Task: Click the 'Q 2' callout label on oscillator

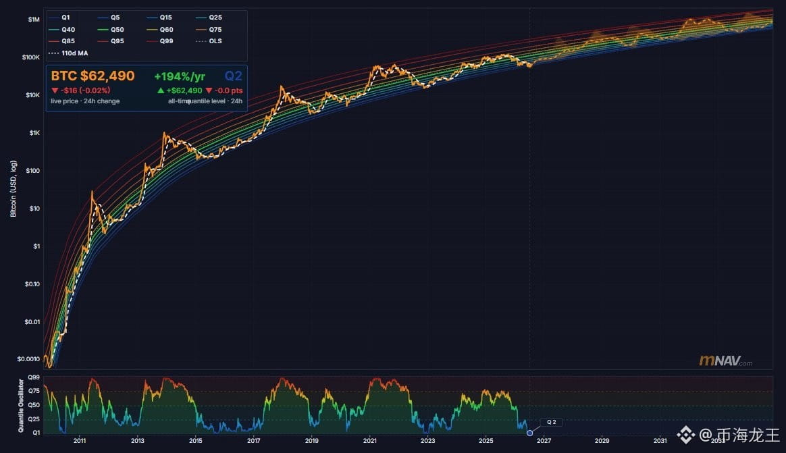Action: (x=552, y=423)
